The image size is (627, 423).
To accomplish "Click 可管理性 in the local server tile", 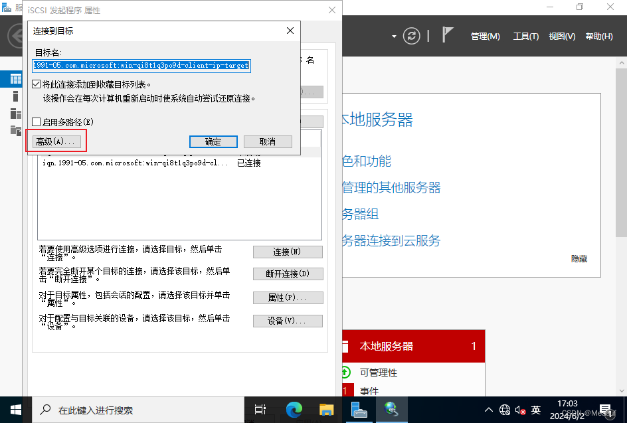I will click(x=379, y=373).
